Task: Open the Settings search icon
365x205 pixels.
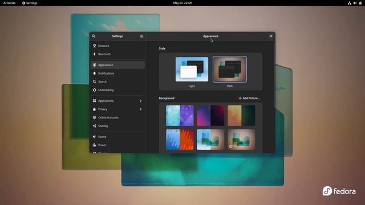Action: click(x=94, y=36)
